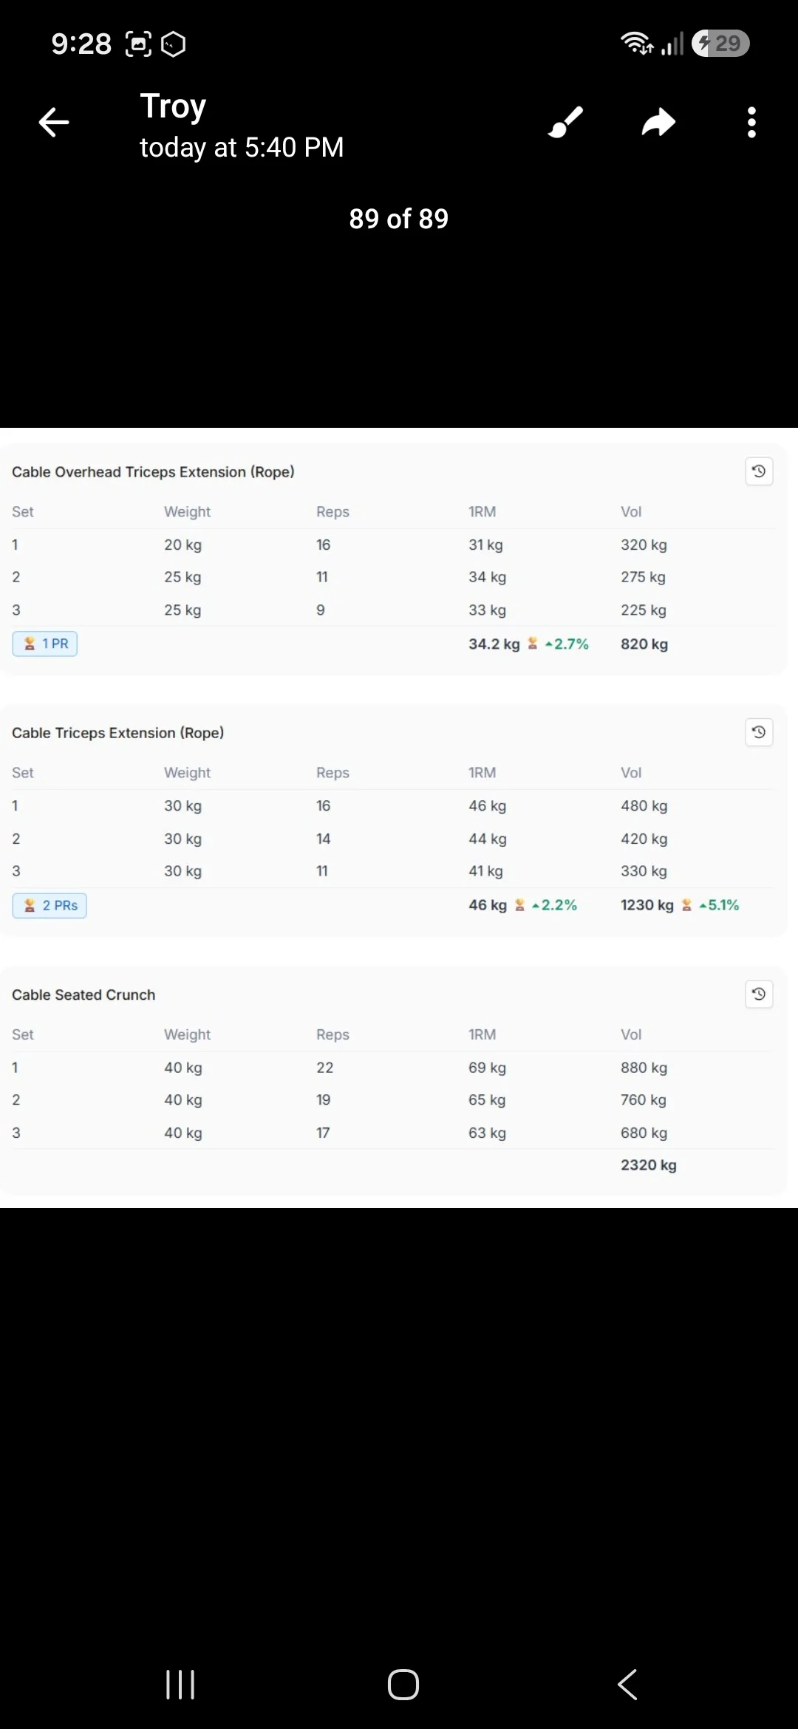Tap the forward share arrow icon

pos(659,123)
